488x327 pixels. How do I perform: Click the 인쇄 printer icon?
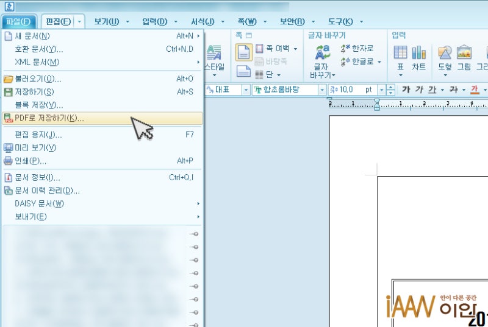coord(8,161)
